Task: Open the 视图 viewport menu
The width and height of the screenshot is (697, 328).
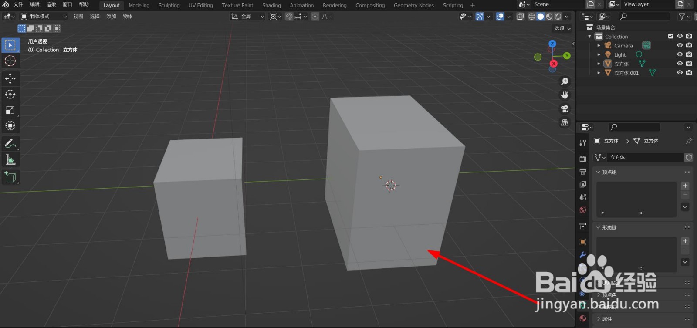Action: coord(78,17)
